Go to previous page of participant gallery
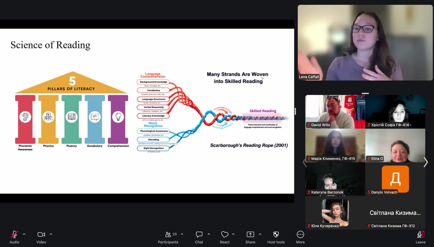434x247 pixels. pos(304,162)
